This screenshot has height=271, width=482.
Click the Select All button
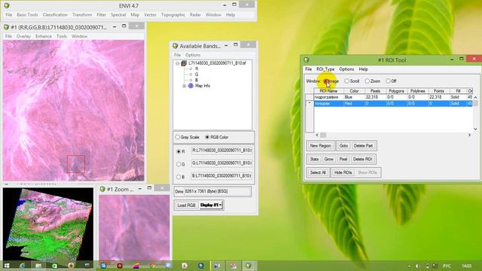[318, 172]
